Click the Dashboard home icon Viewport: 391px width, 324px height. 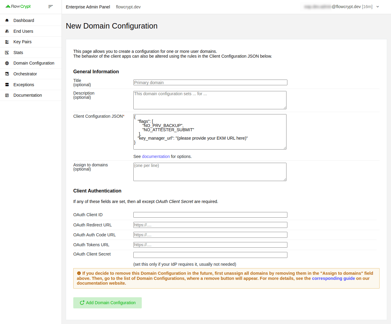click(7, 20)
